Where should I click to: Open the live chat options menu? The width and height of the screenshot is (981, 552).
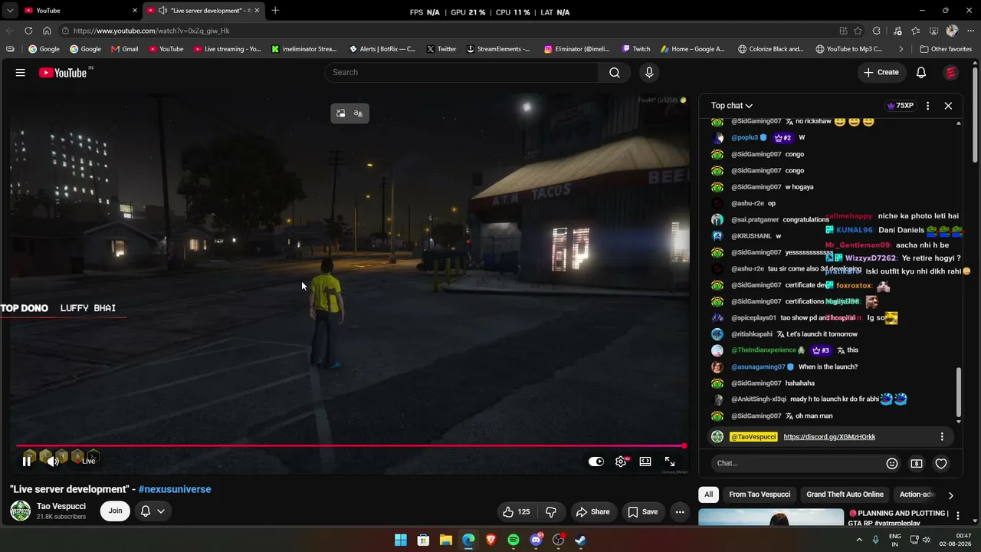[x=927, y=106]
